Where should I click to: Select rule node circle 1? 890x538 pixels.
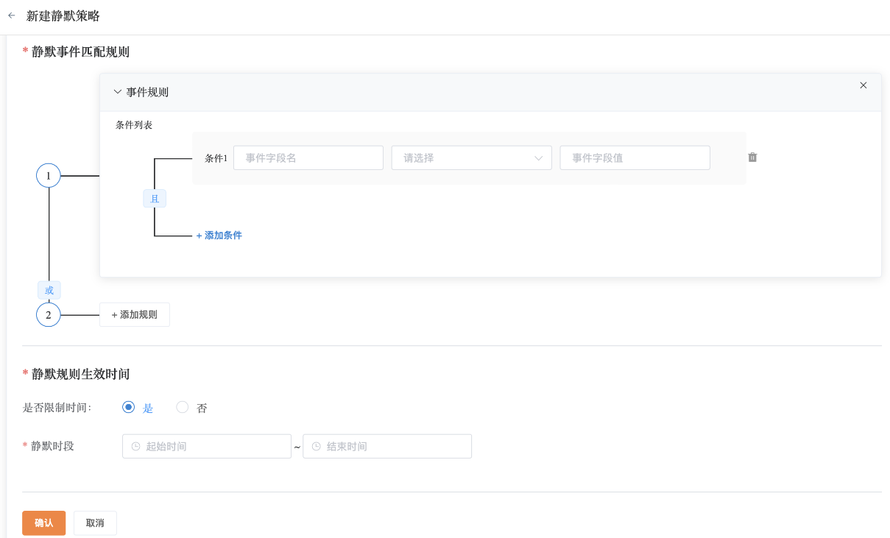[x=49, y=176]
